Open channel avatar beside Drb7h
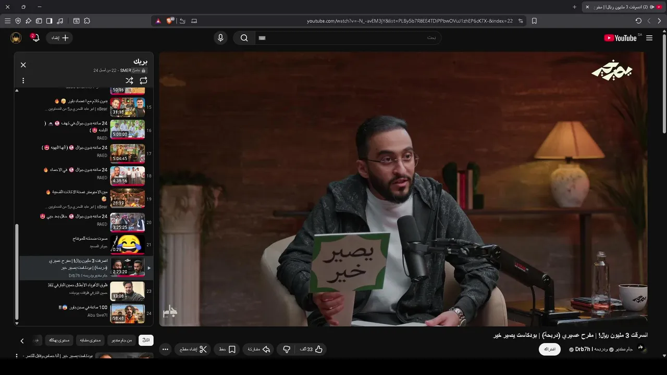This screenshot has height=375, width=667. (641, 348)
